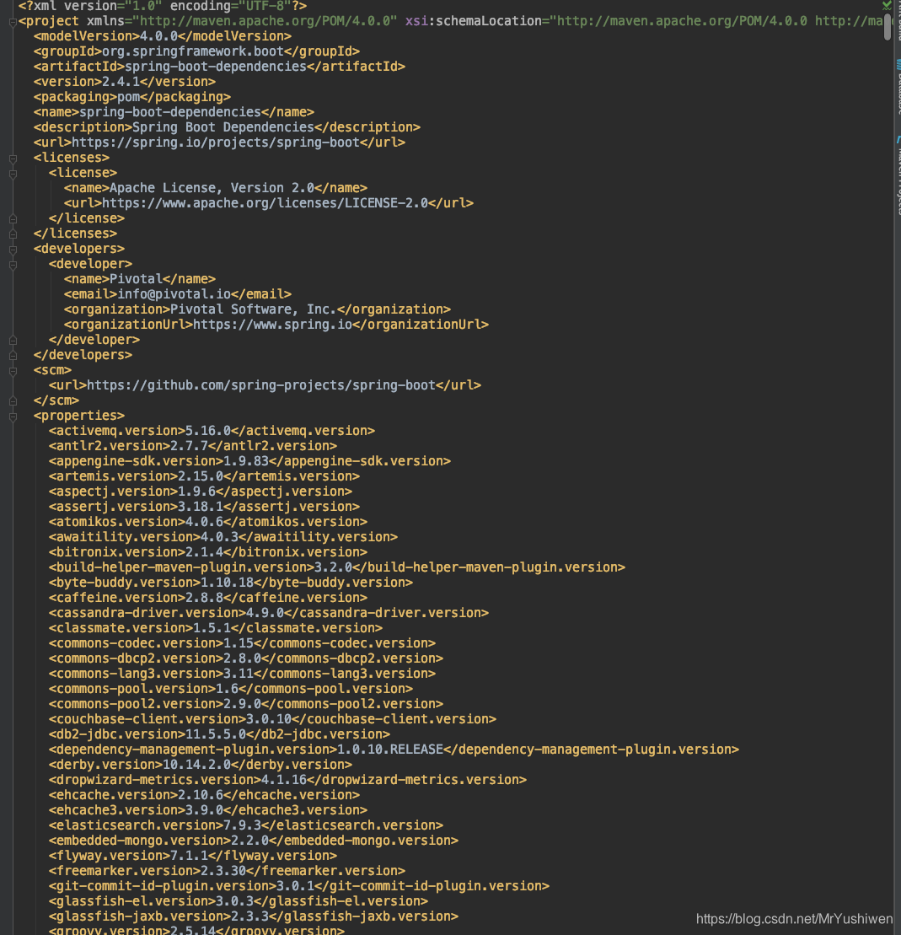The height and width of the screenshot is (935, 901).
Task: Click the commons-pool.version 1.6 line
Action: pos(232,690)
